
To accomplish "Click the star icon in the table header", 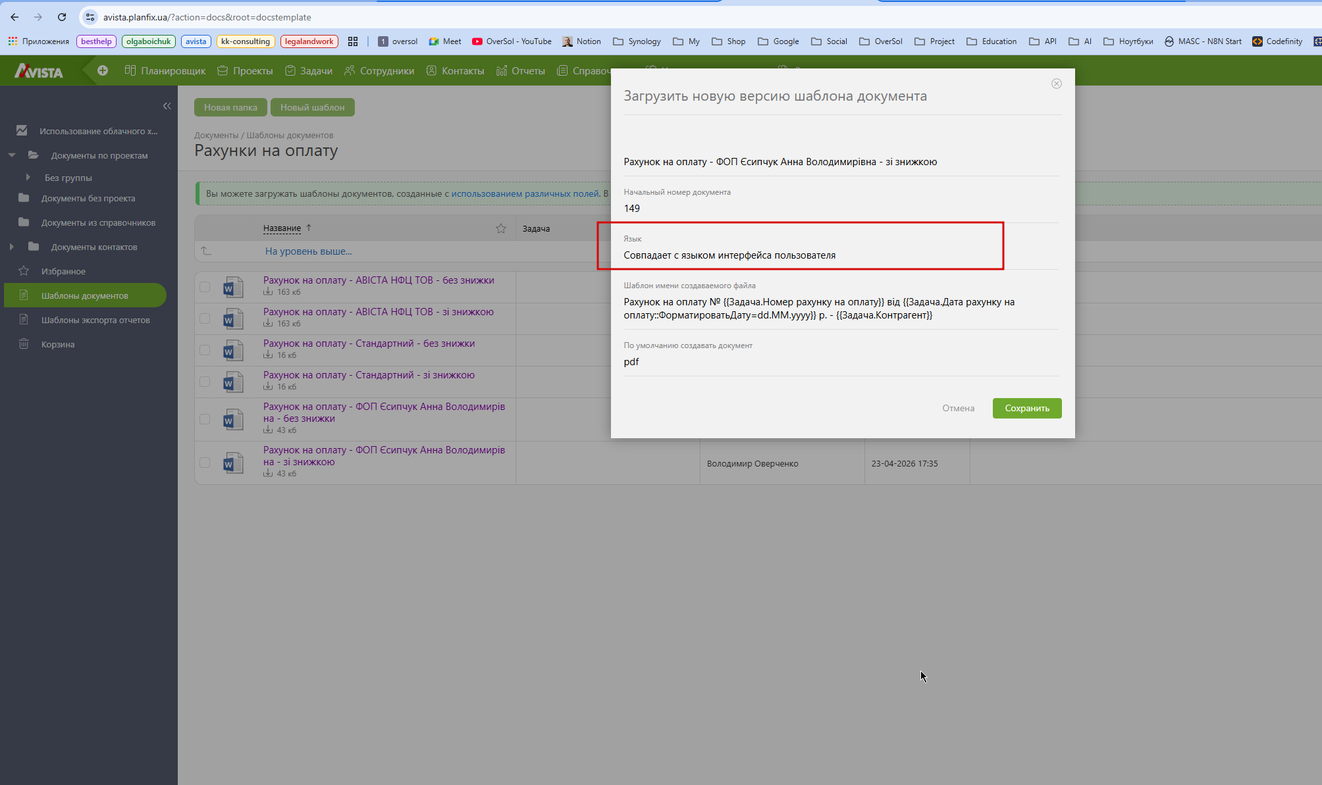I will pyautogui.click(x=501, y=228).
